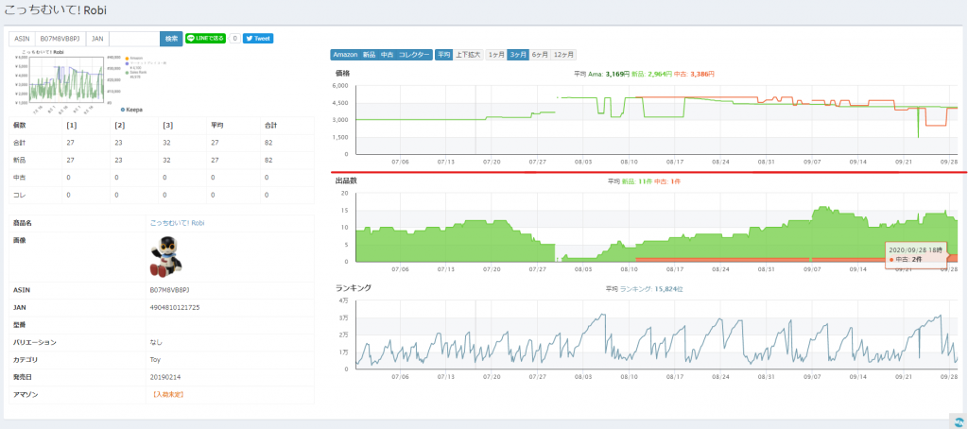Image resolution: width=968 pixels, height=429 pixels.
Task: Click the ASIN field containing B07M8VB8PJ
Action: (60, 39)
